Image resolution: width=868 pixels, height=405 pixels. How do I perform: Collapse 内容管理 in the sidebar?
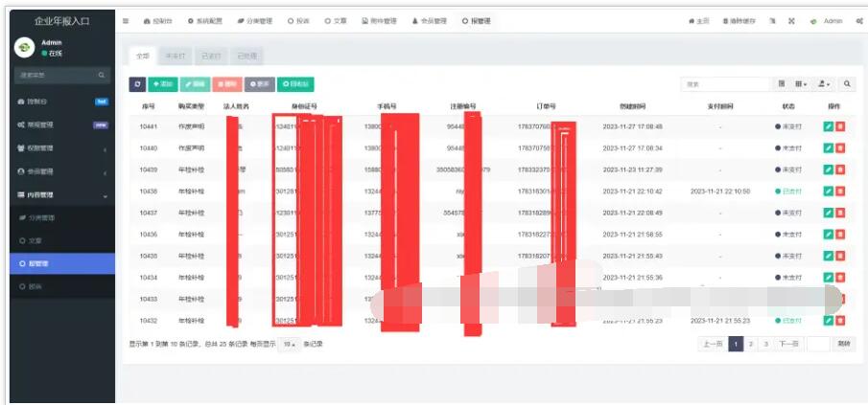[x=62, y=195]
